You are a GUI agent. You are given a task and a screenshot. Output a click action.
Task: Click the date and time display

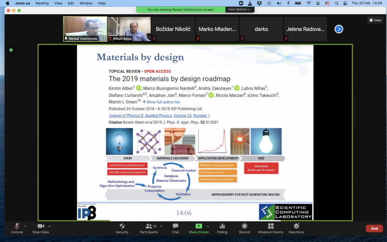pyautogui.click(x=367, y=3)
